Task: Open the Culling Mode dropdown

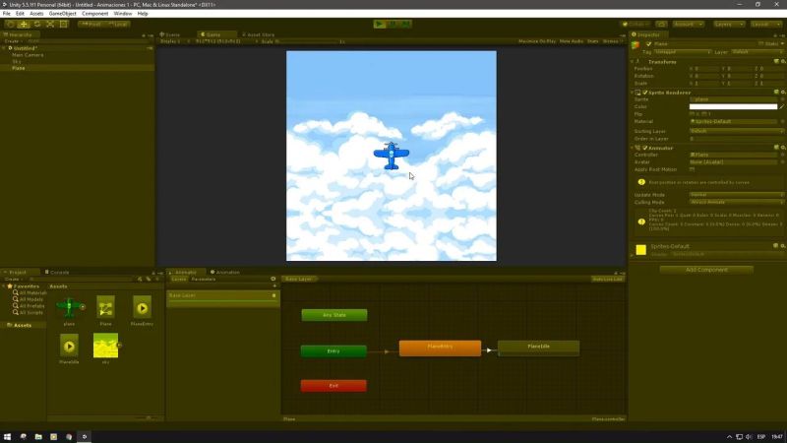Action: pyautogui.click(x=736, y=203)
